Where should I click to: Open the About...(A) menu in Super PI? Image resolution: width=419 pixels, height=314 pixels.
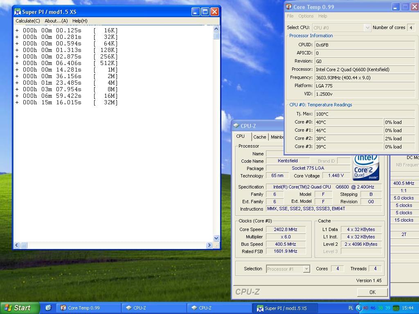[x=56, y=21]
